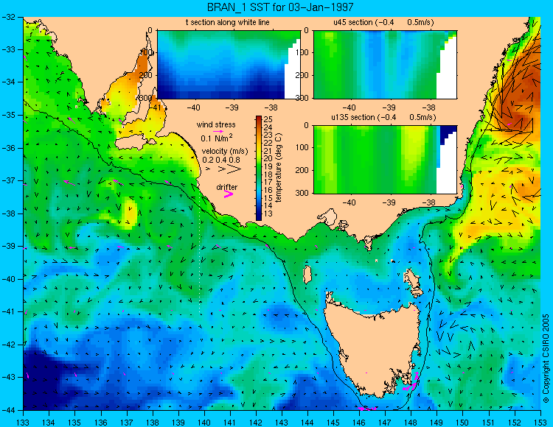The image size is (553, 427).
Task: Open the u135 section inset plot
Action: 385,160
